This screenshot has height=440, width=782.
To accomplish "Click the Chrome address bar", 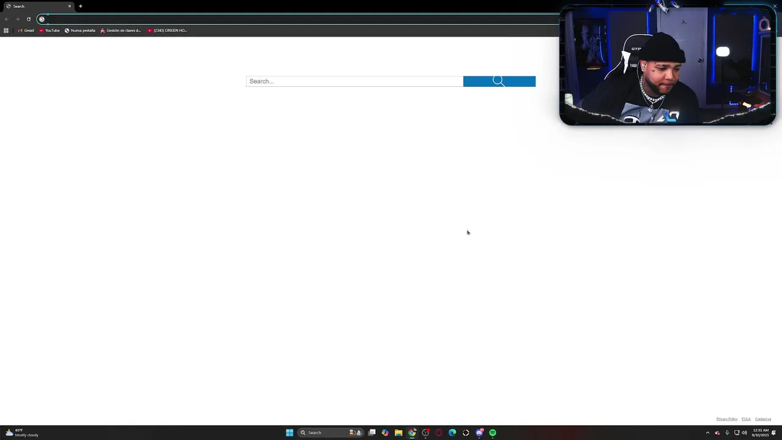I will tap(299, 19).
